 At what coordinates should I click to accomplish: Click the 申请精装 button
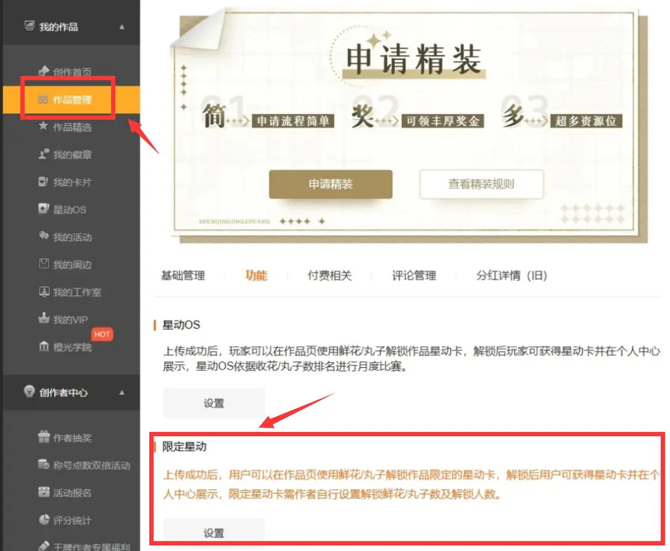(331, 184)
